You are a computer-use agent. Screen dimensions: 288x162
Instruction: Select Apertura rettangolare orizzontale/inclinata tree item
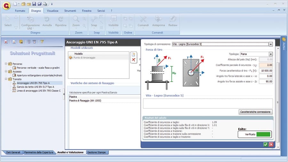pyautogui.click(x=39, y=75)
